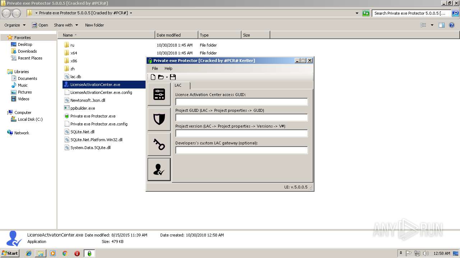Sort by the Name column header
This screenshot has height=258, width=460.
coord(106,35)
